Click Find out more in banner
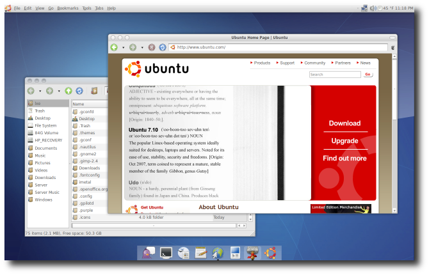429x275 pixels. 344,158
